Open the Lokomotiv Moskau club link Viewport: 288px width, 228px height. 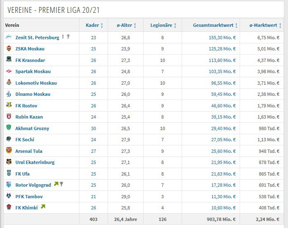click(36, 83)
